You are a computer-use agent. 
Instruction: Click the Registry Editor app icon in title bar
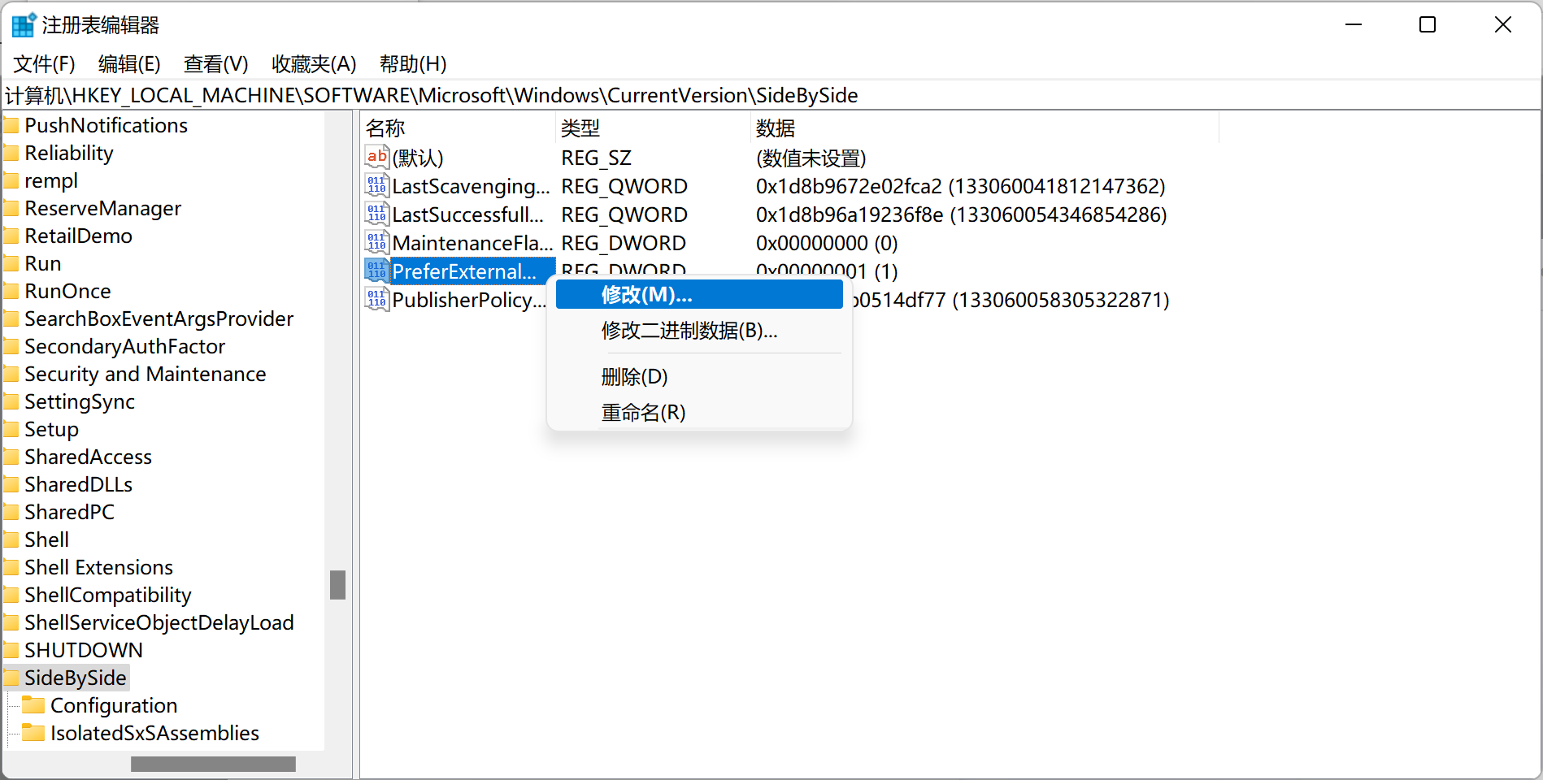(23, 25)
